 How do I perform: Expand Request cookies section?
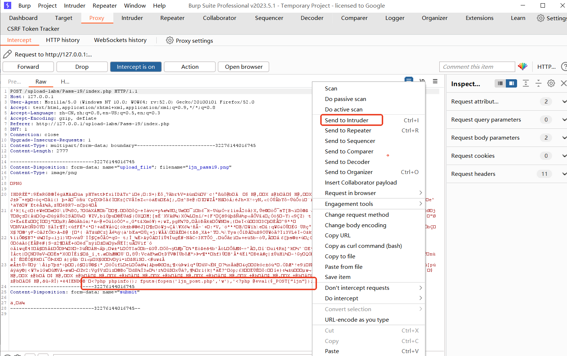[507, 156]
